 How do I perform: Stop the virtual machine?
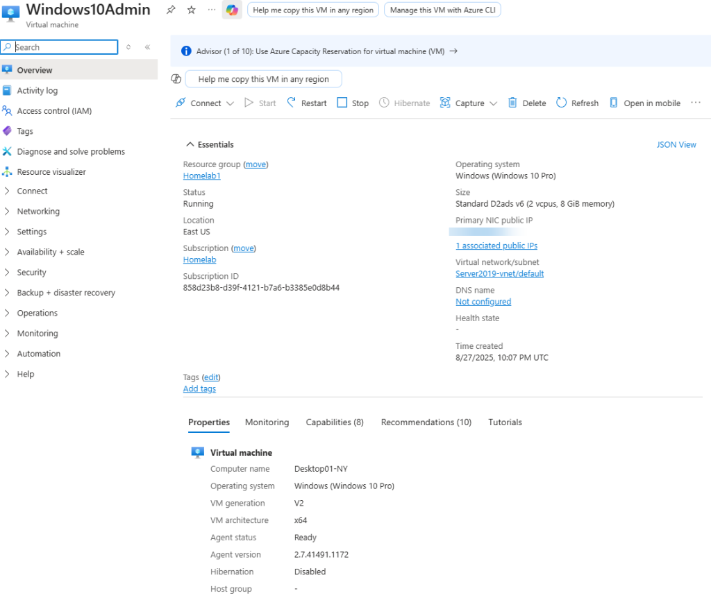353,103
